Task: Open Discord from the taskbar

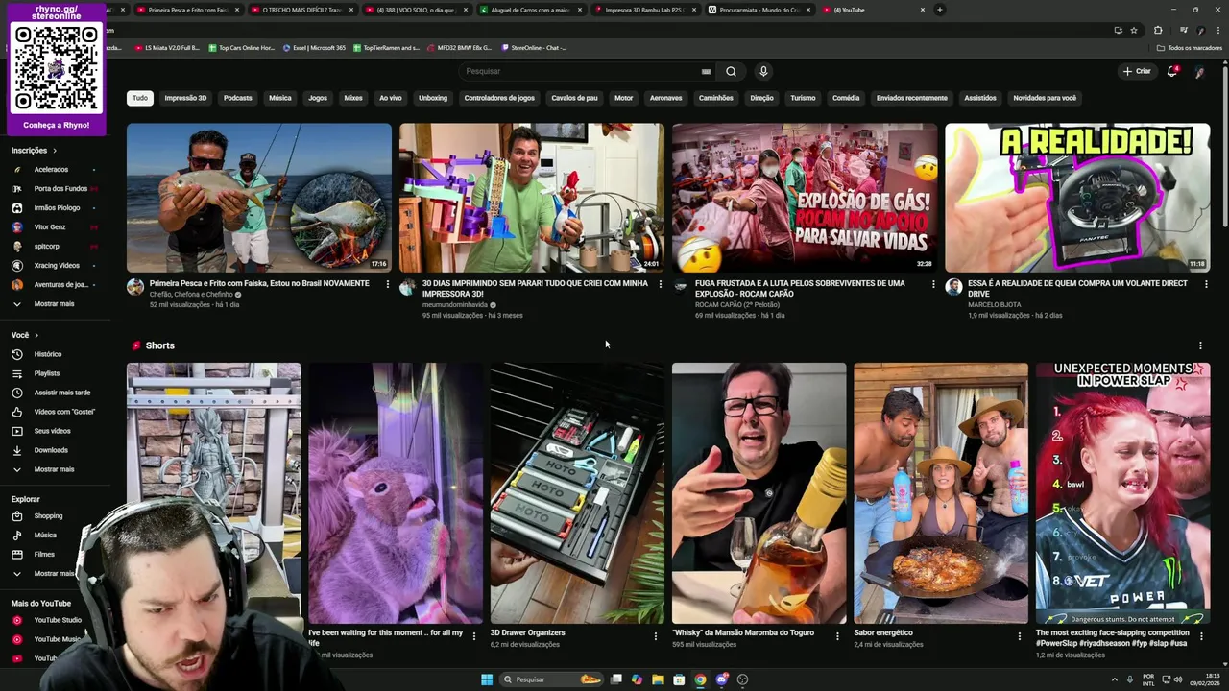Action: (x=721, y=679)
